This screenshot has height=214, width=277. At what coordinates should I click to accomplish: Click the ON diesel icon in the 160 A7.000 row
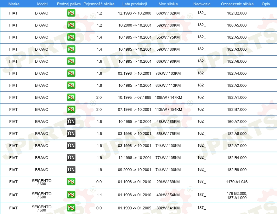[x=71, y=122]
